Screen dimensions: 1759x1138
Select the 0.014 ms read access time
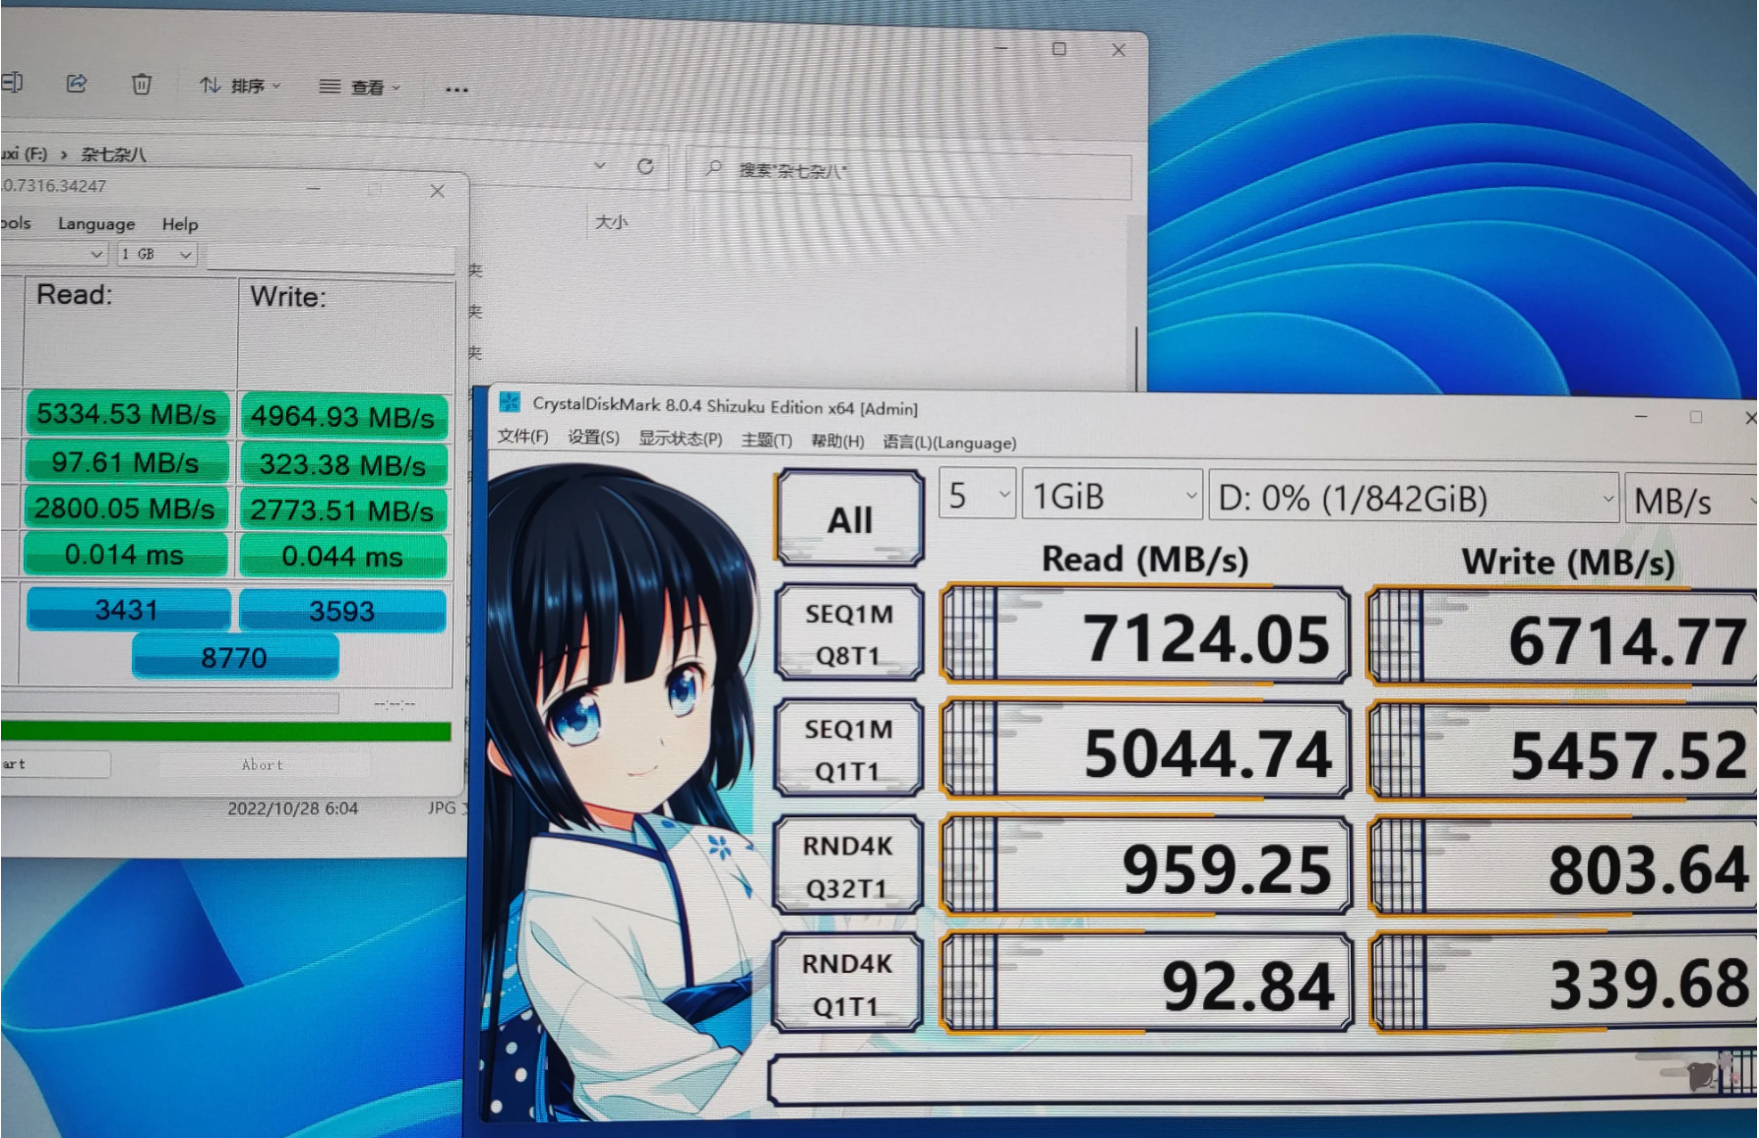tap(125, 555)
